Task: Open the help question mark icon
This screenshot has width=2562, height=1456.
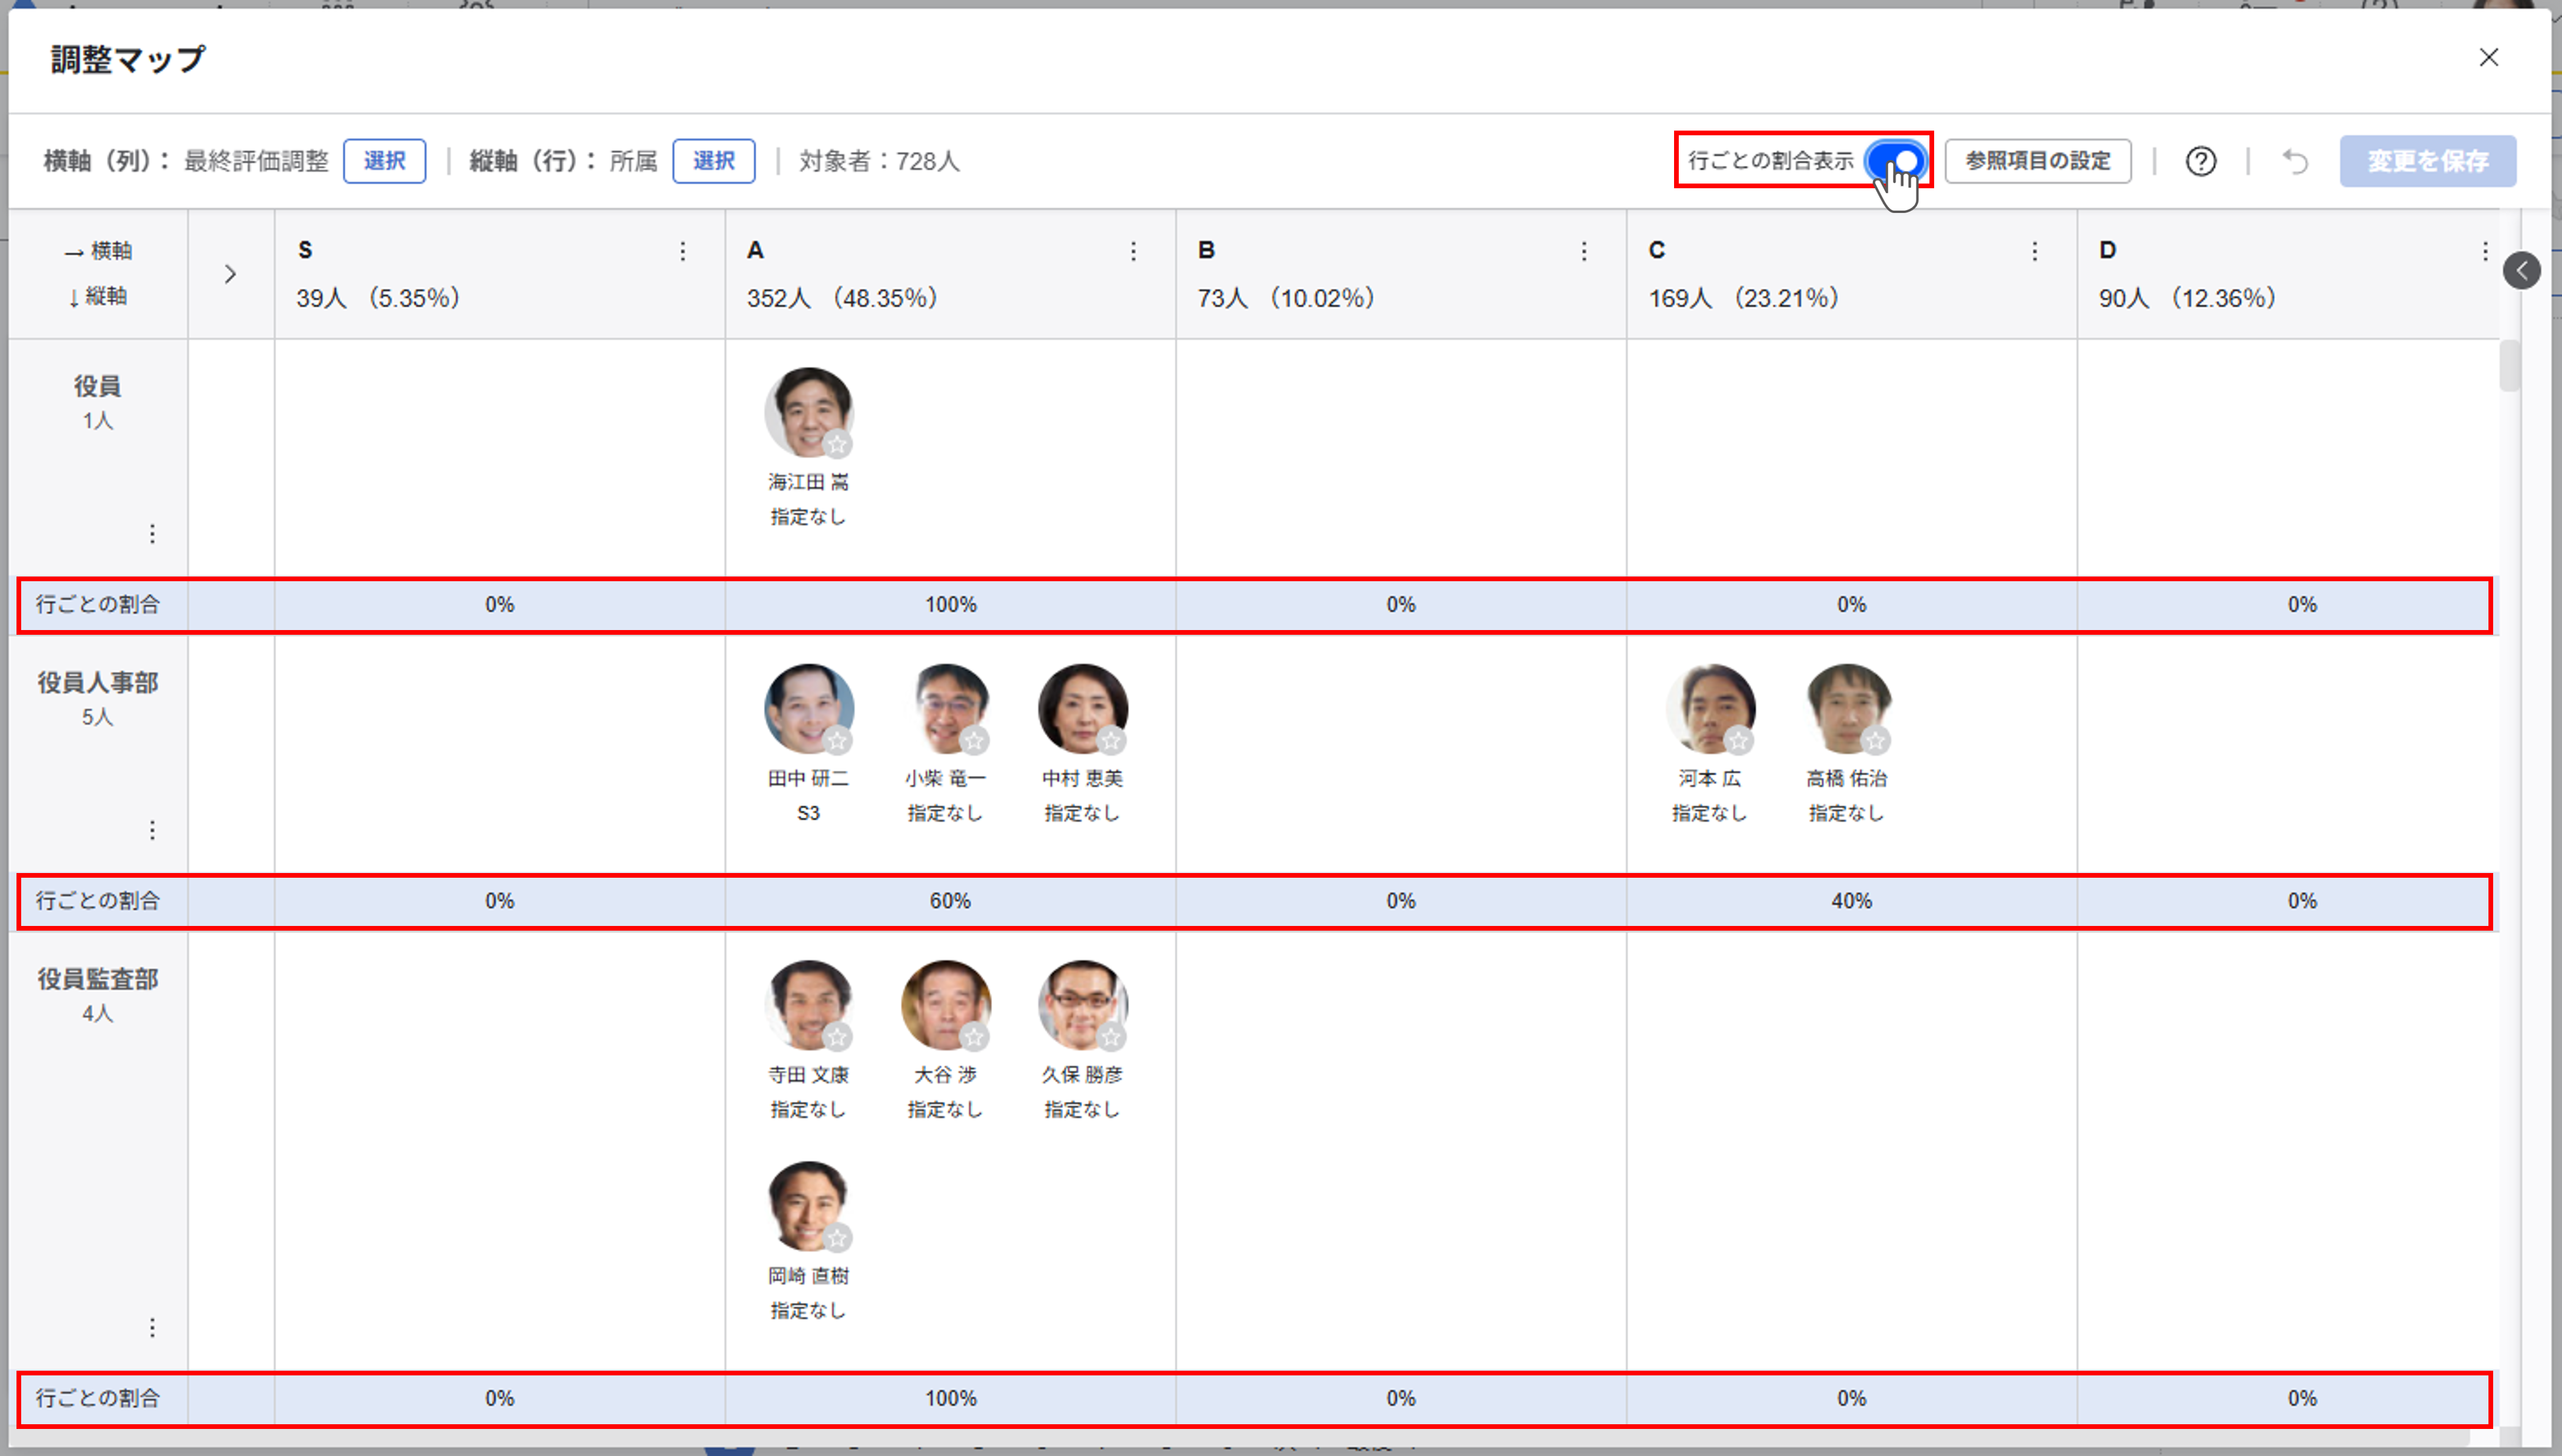Action: coord(2200,161)
